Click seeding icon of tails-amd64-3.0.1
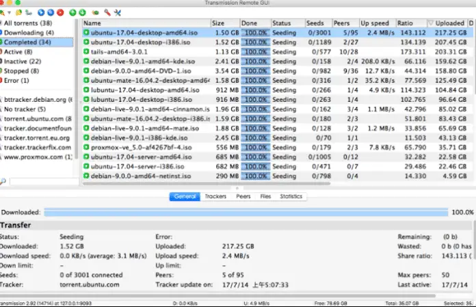 tap(86, 51)
